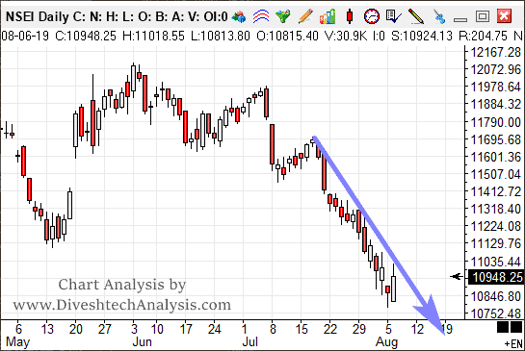Click the S:10924.13 value
Viewport: 525px width, 351px height.
pyautogui.click(x=422, y=36)
